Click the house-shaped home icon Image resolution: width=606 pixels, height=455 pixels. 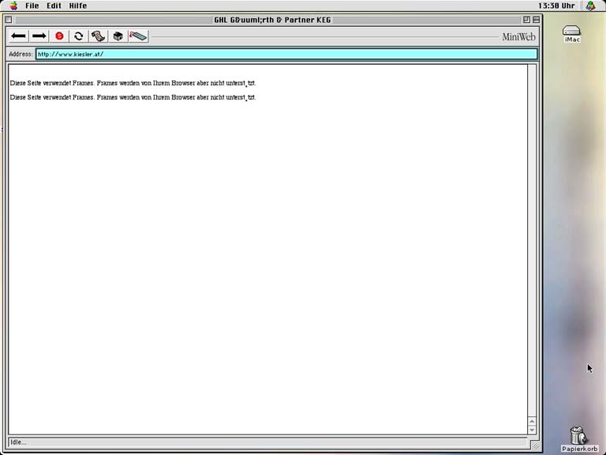[x=118, y=36]
